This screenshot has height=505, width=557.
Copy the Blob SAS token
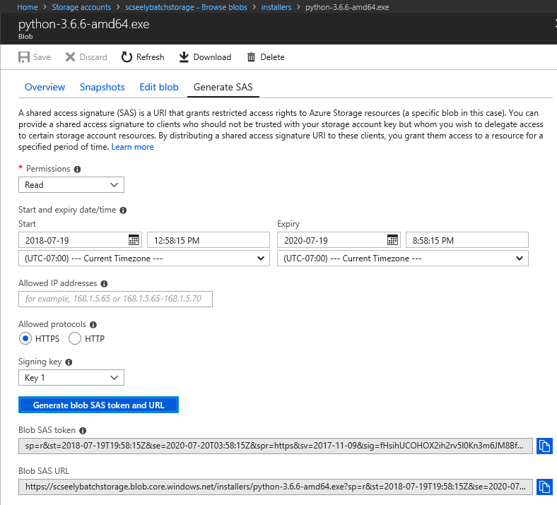pos(544,446)
